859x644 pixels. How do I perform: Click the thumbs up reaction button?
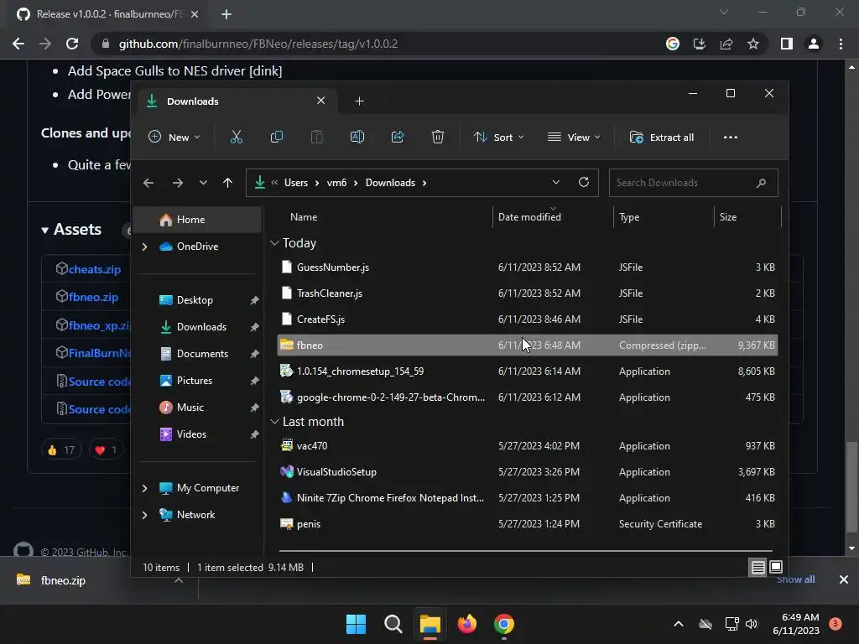coord(61,449)
